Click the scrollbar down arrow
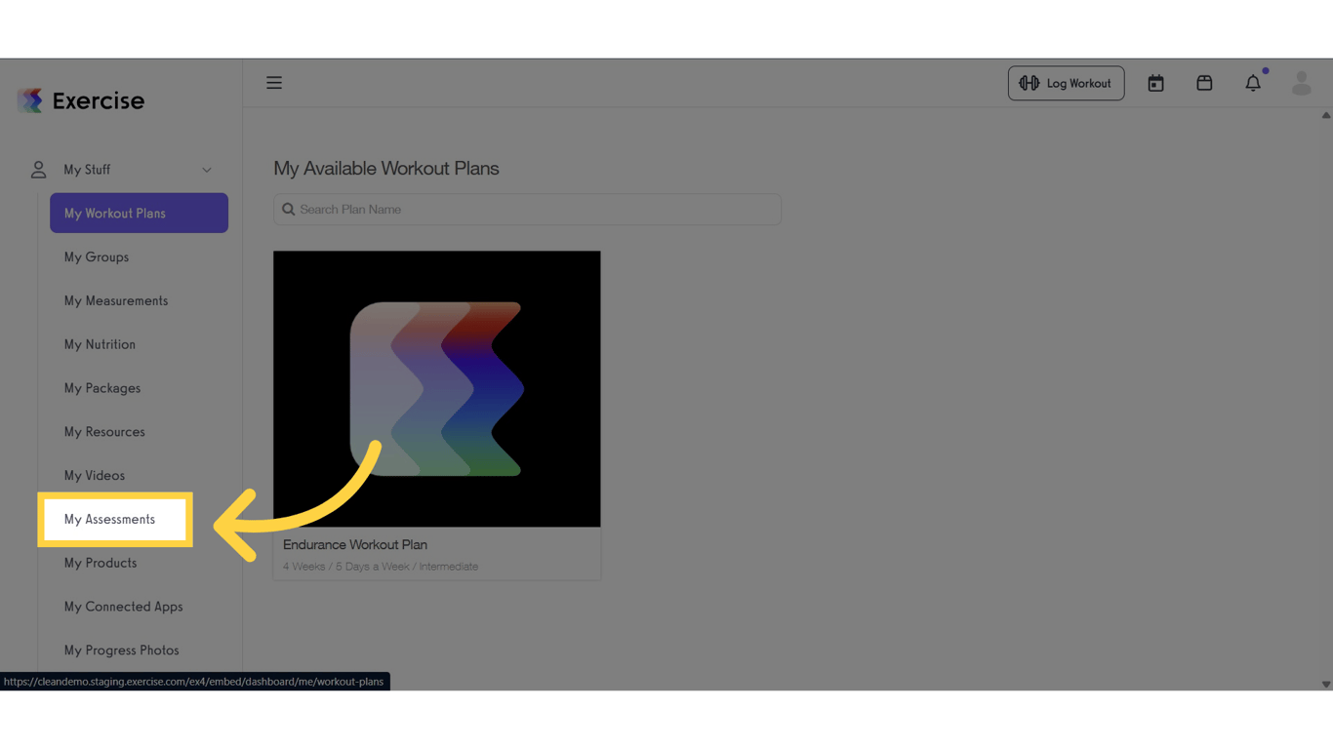Viewport: 1333px width, 749px height. 1326,684
